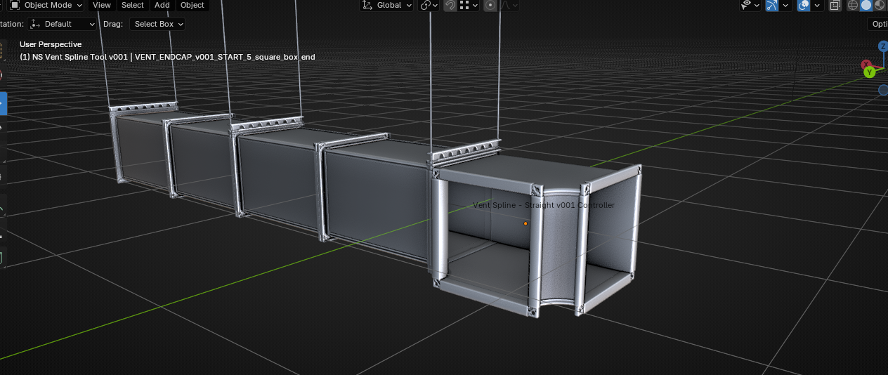This screenshot has width=888, height=375.
Task: Toggle viewport gizmos display
Action: click(772, 5)
